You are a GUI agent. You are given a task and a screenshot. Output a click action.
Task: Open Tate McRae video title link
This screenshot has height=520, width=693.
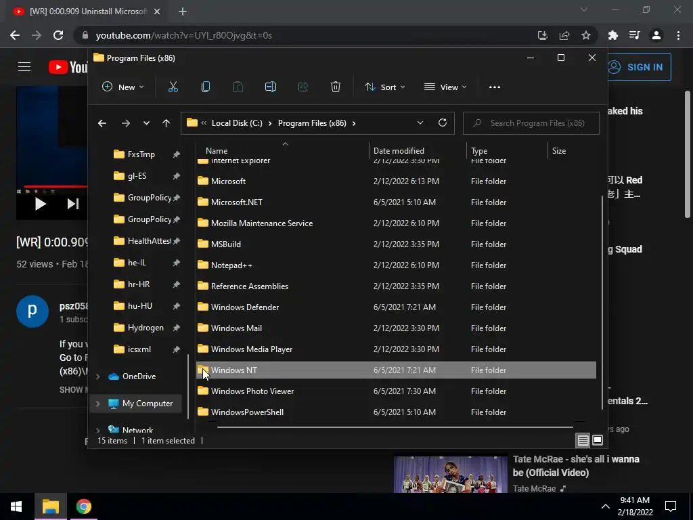tap(576, 466)
